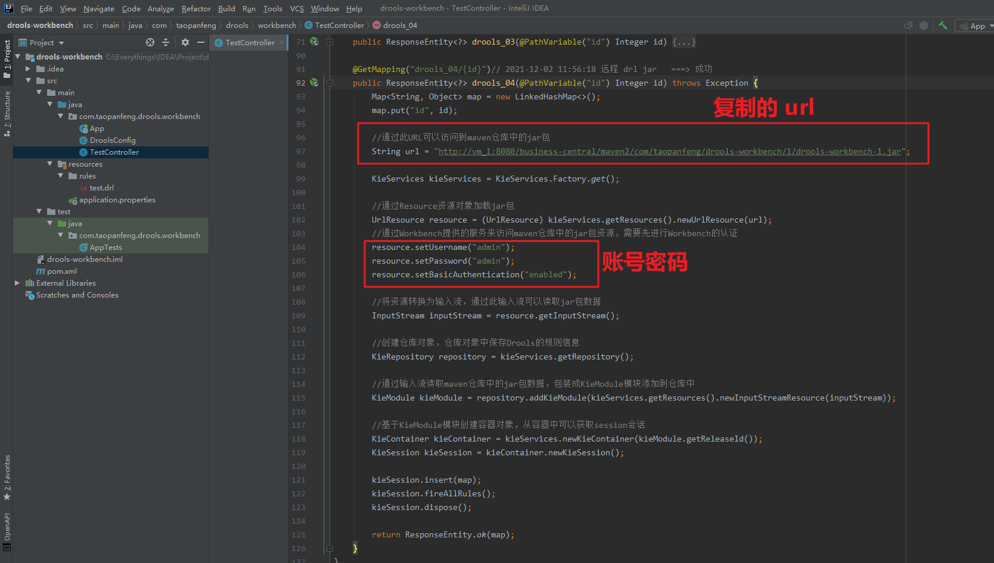
Task: Select Scratches and Consoles node
Action: click(x=77, y=295)
